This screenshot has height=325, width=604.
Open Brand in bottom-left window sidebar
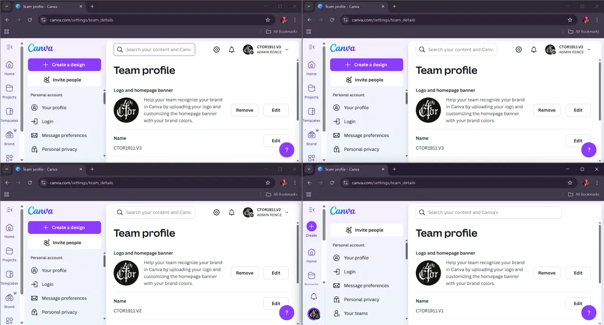click(x=9, y=301)
